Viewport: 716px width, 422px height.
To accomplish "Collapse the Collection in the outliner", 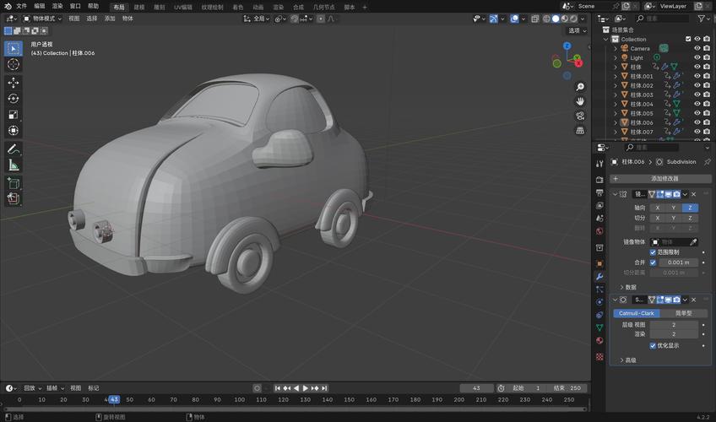I will point(606,39).
